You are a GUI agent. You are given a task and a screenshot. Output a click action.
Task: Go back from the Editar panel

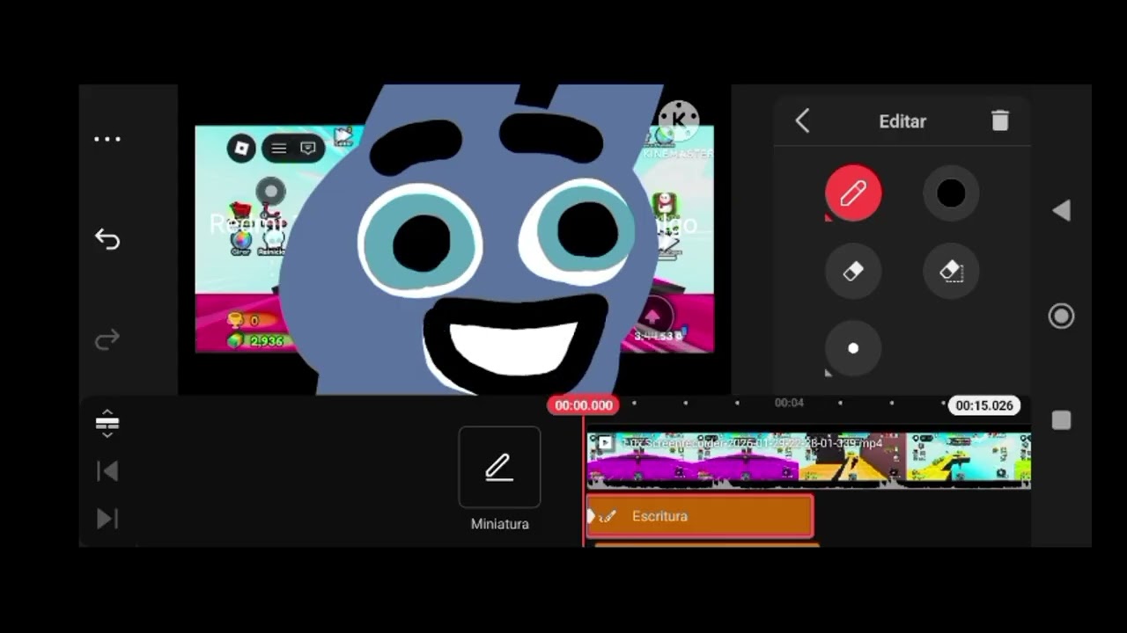tap(802, 121)
